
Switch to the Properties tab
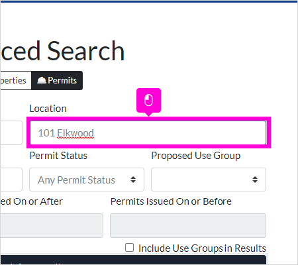[x=16, y=80]
